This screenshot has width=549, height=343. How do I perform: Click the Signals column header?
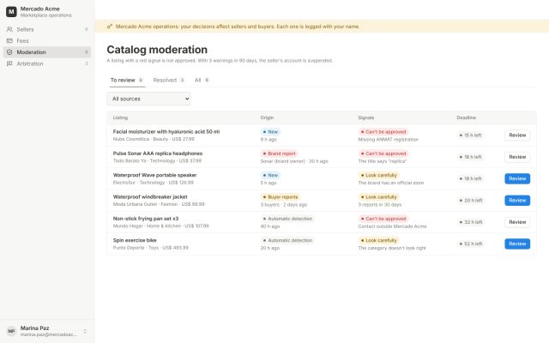(366, 117)
